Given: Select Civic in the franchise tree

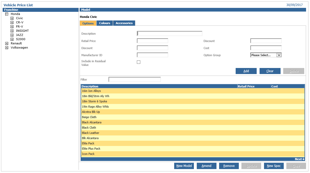Looking at the screenshot, I should [19, 18].
